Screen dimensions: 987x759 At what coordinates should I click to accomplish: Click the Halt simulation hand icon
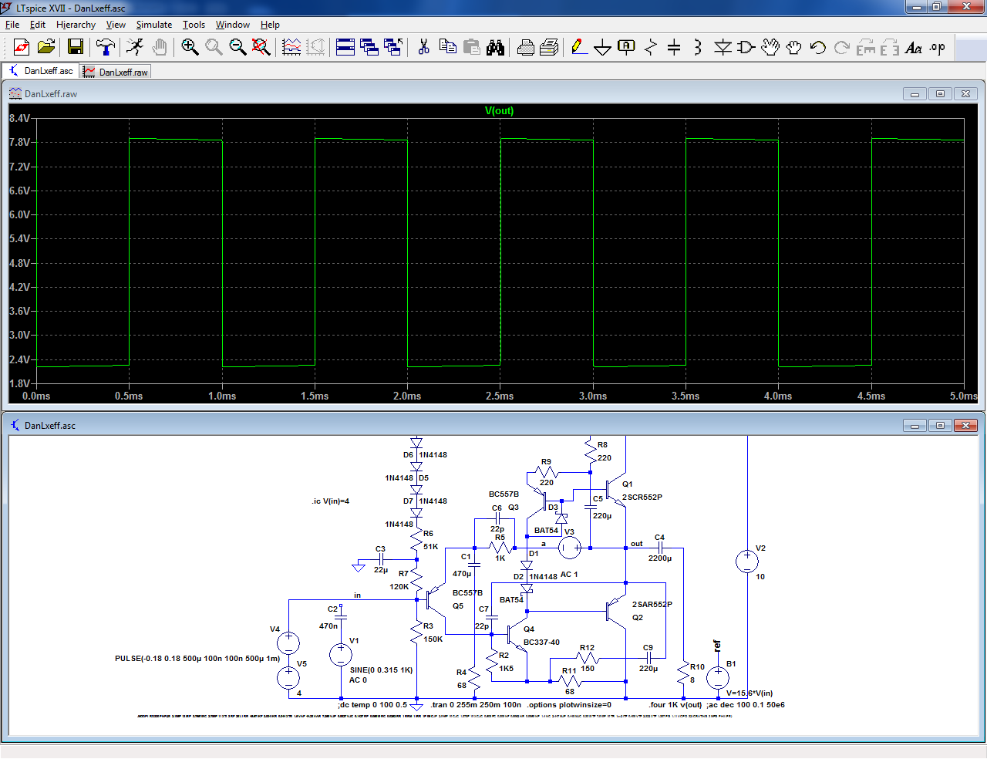[x=160, y=47]
